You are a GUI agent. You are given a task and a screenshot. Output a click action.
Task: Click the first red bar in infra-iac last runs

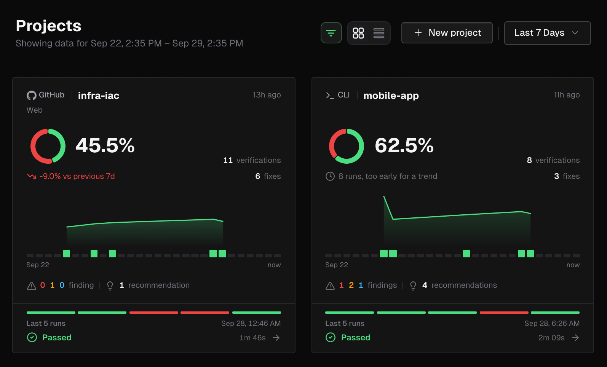(x=154, y=313)
